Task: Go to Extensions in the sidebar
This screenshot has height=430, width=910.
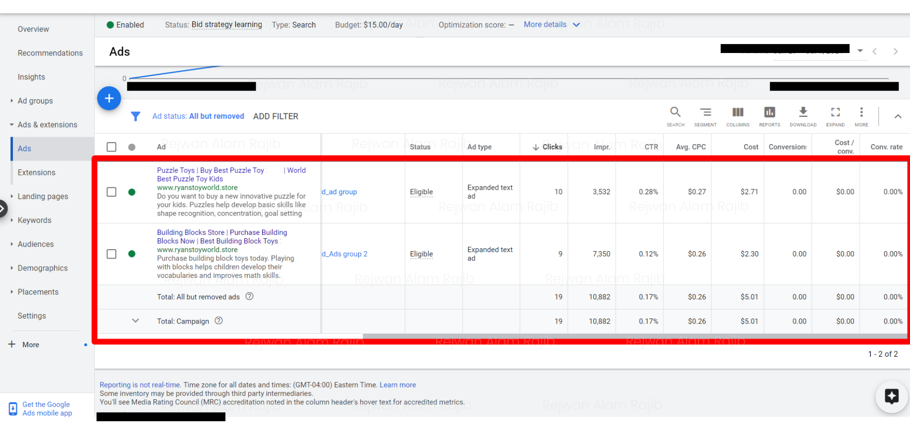Action: click(36, 172)
